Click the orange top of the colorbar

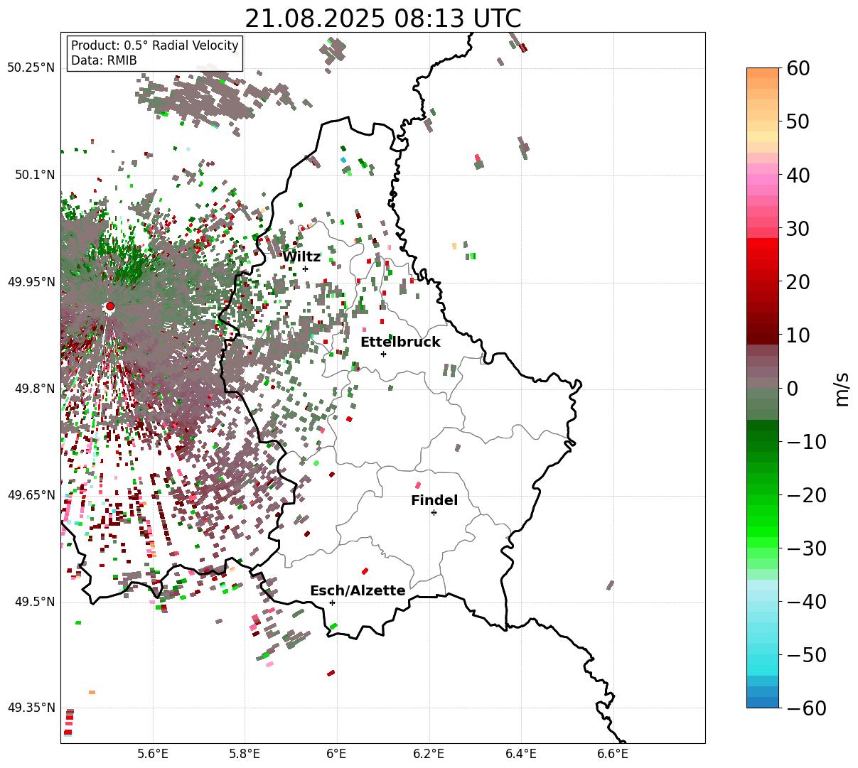(x=763, y=73)
